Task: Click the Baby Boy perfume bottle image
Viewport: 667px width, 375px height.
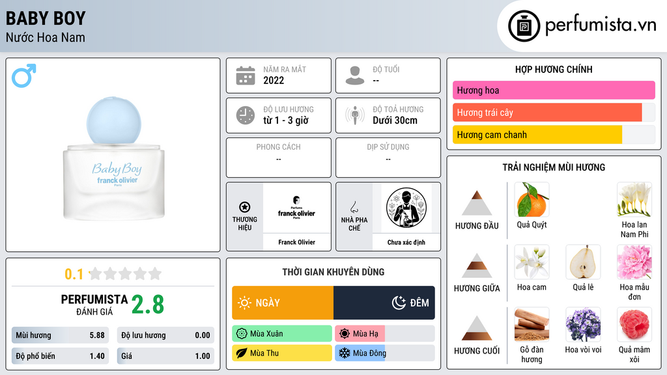Action: 113,158
